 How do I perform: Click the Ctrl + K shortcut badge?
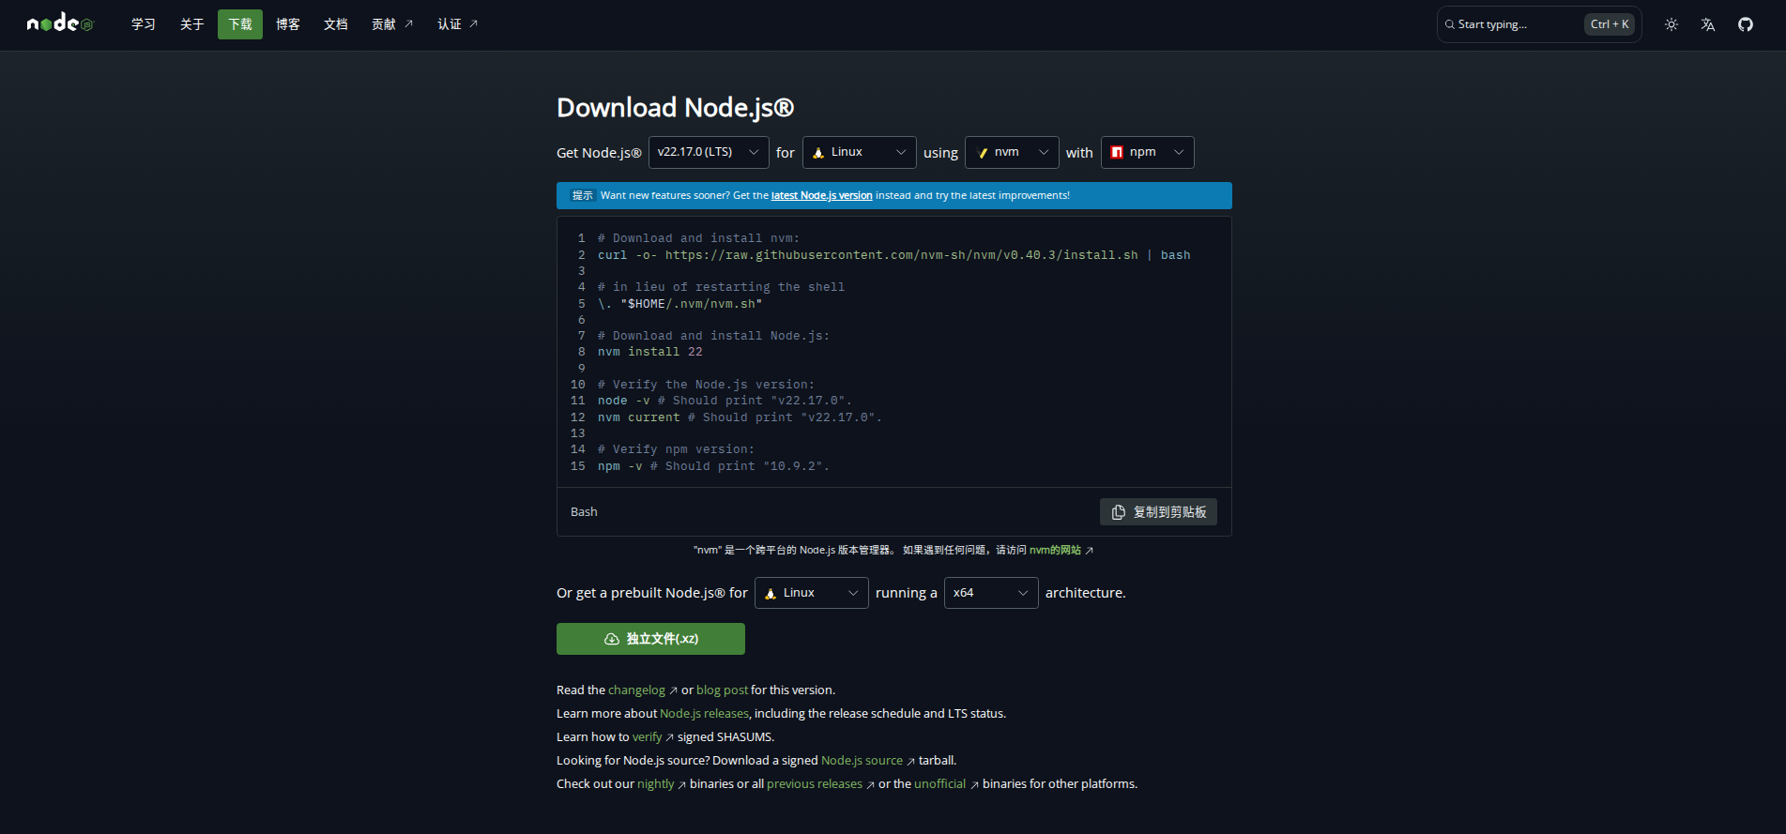[1610, 24]
